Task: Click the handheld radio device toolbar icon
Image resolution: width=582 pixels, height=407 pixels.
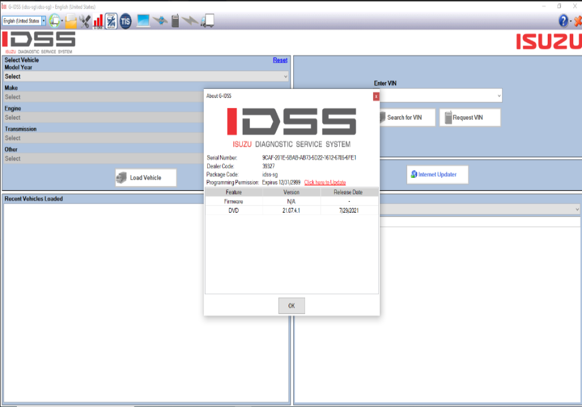Action: 175,22
